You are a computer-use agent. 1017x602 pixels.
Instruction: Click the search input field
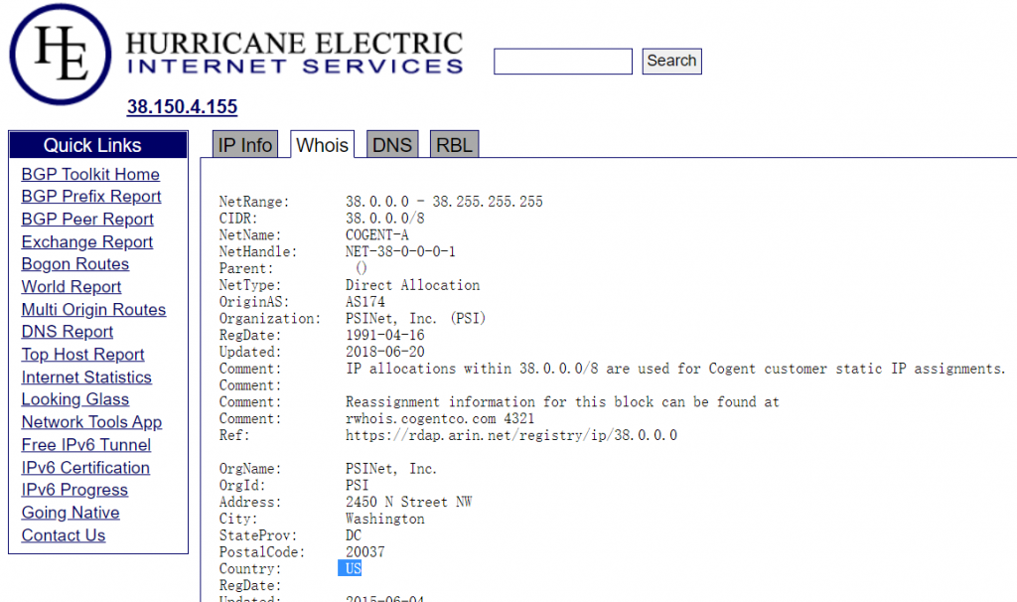(563, 62)
